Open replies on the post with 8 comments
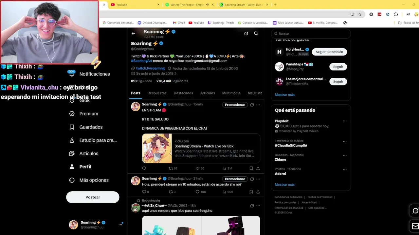419x235 pixels. 146,192
